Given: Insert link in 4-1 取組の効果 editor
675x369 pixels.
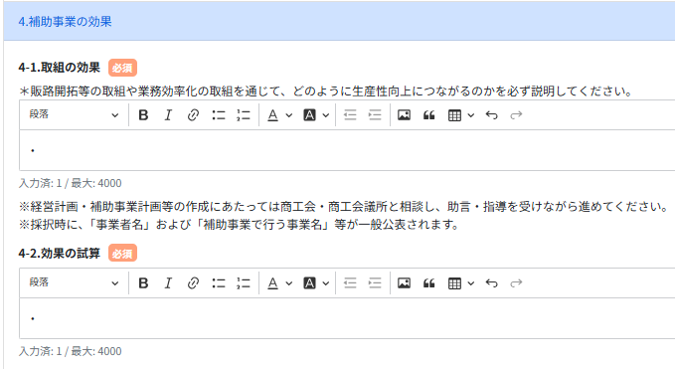Looking at the screenshot, I should pos(193,115).
